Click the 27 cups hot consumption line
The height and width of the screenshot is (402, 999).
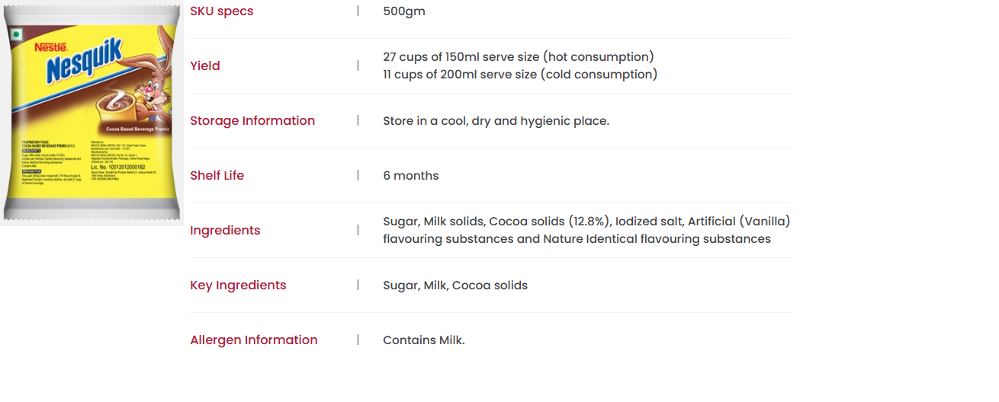[x=519, y=57]
